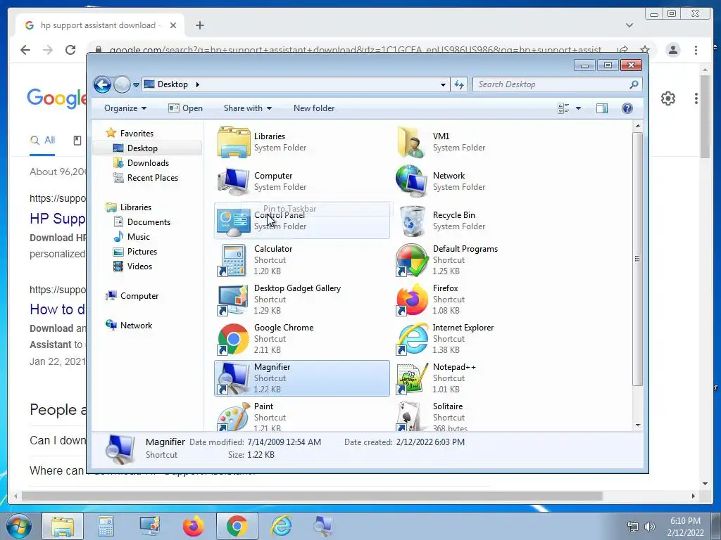Click the Explorer back arrow button

[103, 84]
